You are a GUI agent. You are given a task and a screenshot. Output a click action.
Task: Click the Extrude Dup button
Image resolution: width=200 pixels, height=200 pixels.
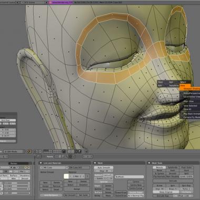pyautogui.click(x=163, y=196)
